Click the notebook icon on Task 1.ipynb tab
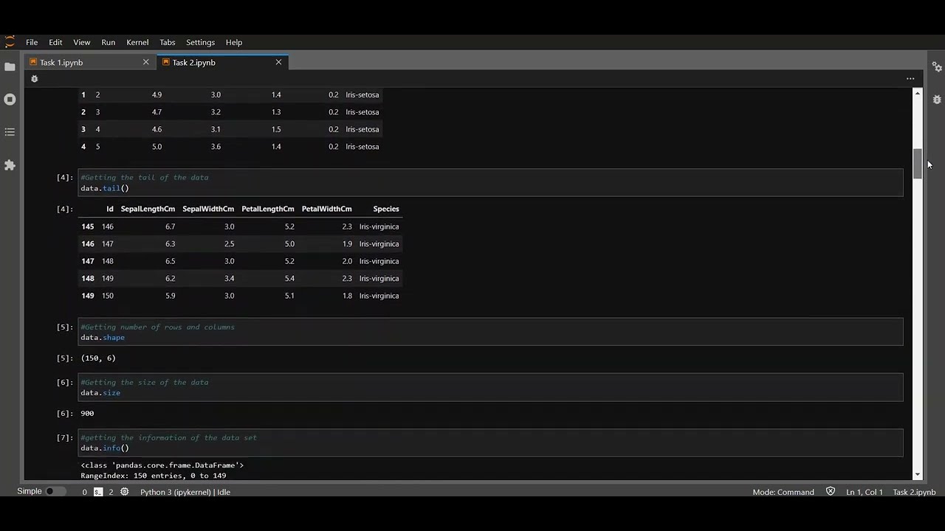The image size is (945, 531). (33, 63)
